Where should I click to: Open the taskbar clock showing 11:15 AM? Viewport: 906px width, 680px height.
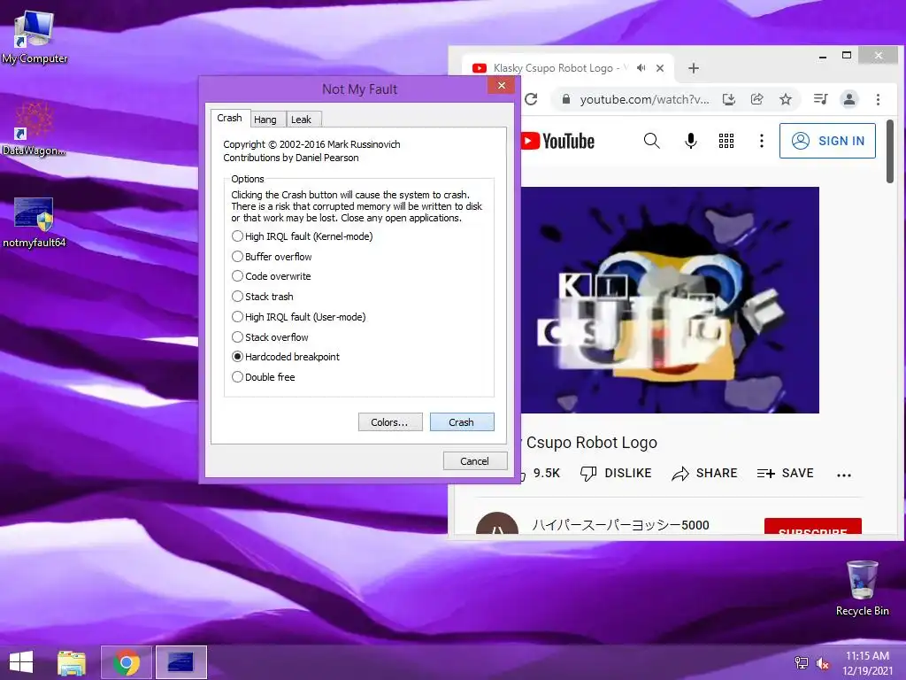click(x=867, y=662)
